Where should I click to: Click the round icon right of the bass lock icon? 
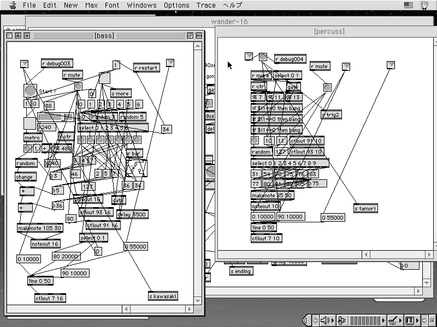tap(27, 35)
